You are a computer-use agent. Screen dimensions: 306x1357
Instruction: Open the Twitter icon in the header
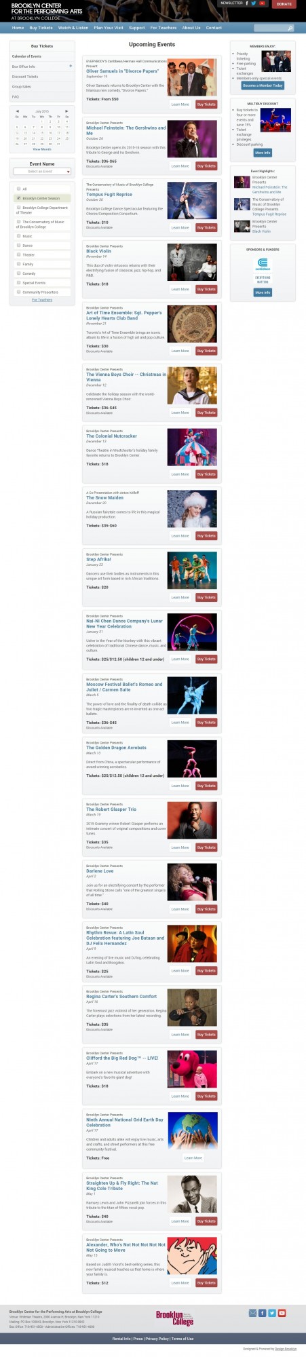(254, 3)
